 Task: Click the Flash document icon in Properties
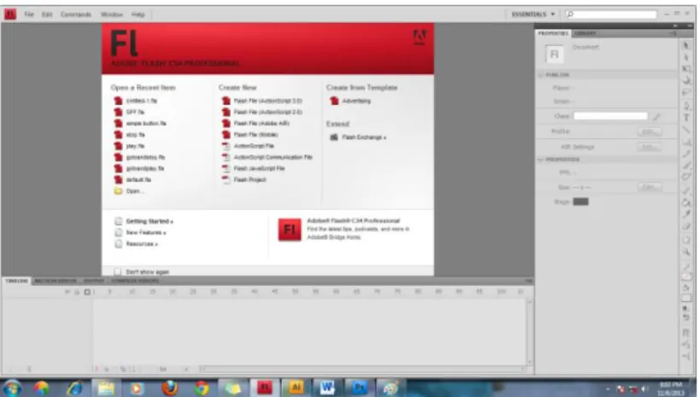(554, 55)
